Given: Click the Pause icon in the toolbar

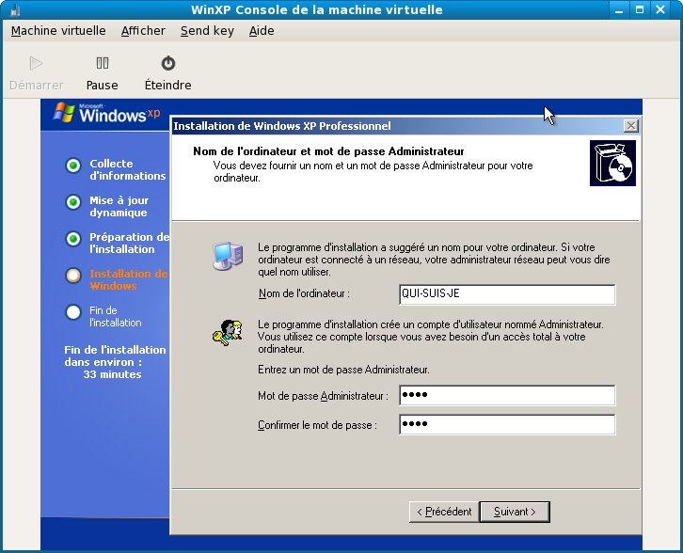Looking at the screenshot, I should click(x=102, y=64).
